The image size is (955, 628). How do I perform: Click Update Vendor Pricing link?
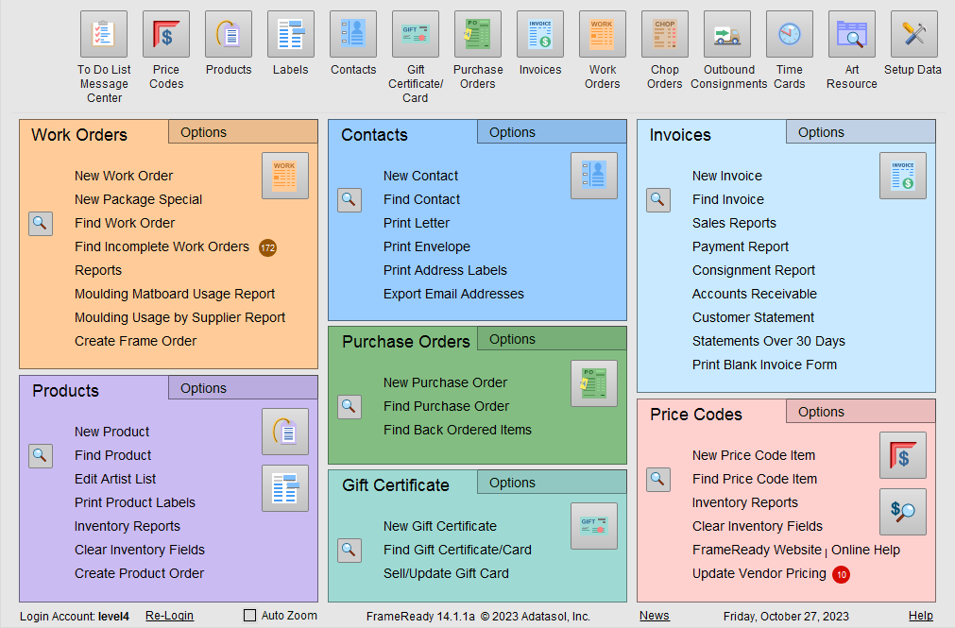[x=759, y=573]
